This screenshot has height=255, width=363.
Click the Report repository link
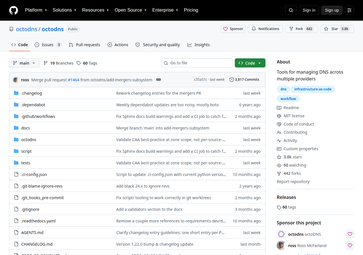[x=293, y=182]
